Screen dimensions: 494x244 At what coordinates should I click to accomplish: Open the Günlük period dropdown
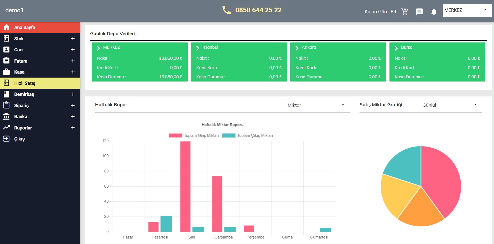(450, 105)
